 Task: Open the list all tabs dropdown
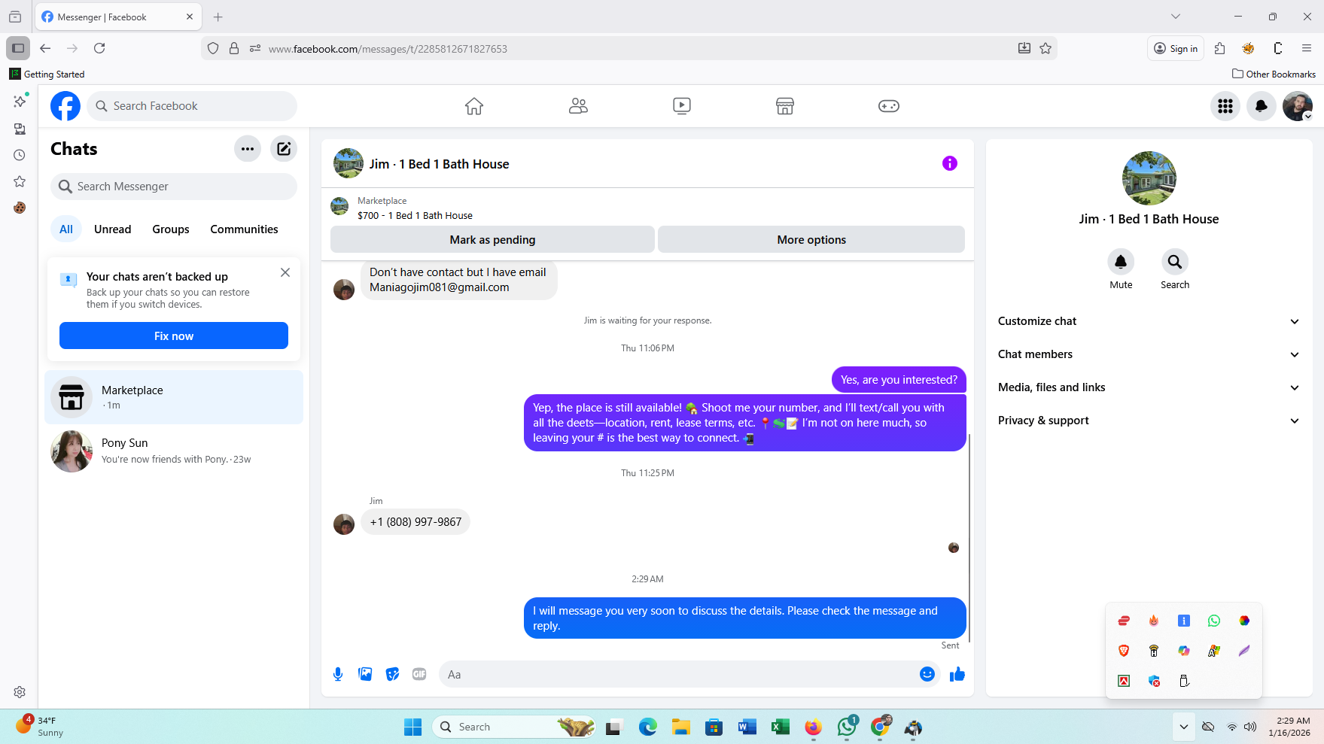point(1176,17)
